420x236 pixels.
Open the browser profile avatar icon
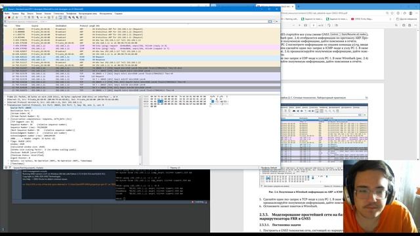[411, 13]
